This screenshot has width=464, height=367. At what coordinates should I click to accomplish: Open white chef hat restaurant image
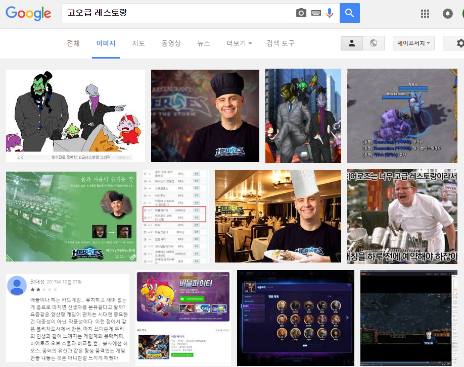278,216
